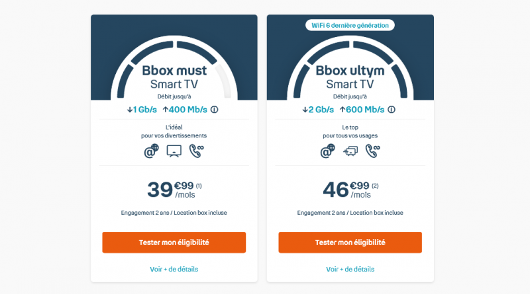Expand Voir + de détails under Bbox must
Screen dimensions: 530x294
pyautogui.click(x=174, y=269)
